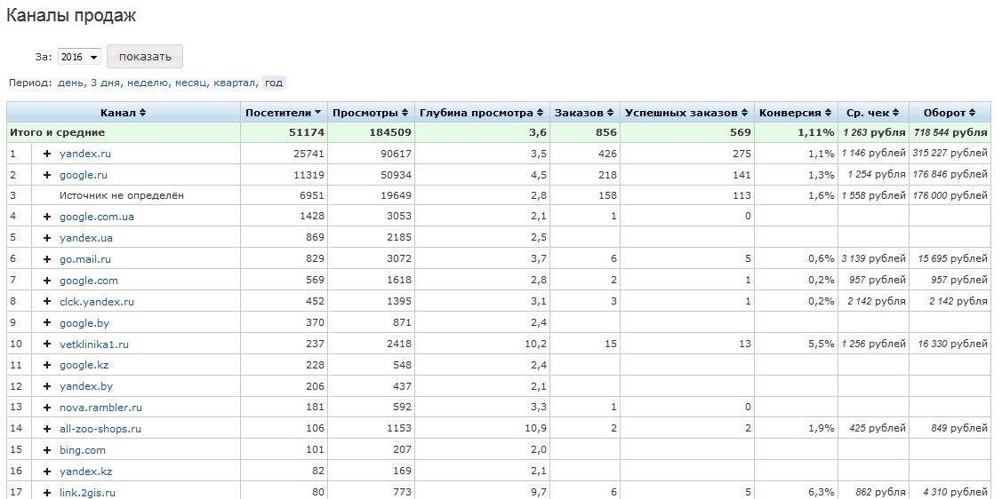The image size is (1002, 499).
Task: Sort table by Посетители column
Action: pyautogui.click(x=283, y=113)
